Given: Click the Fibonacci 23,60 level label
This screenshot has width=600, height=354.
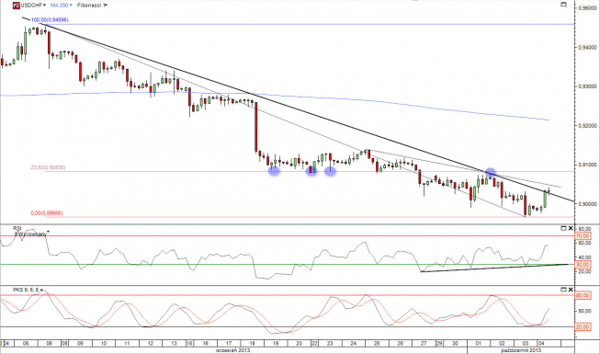Looking at the screenshot, I should (x=48, y=167).
